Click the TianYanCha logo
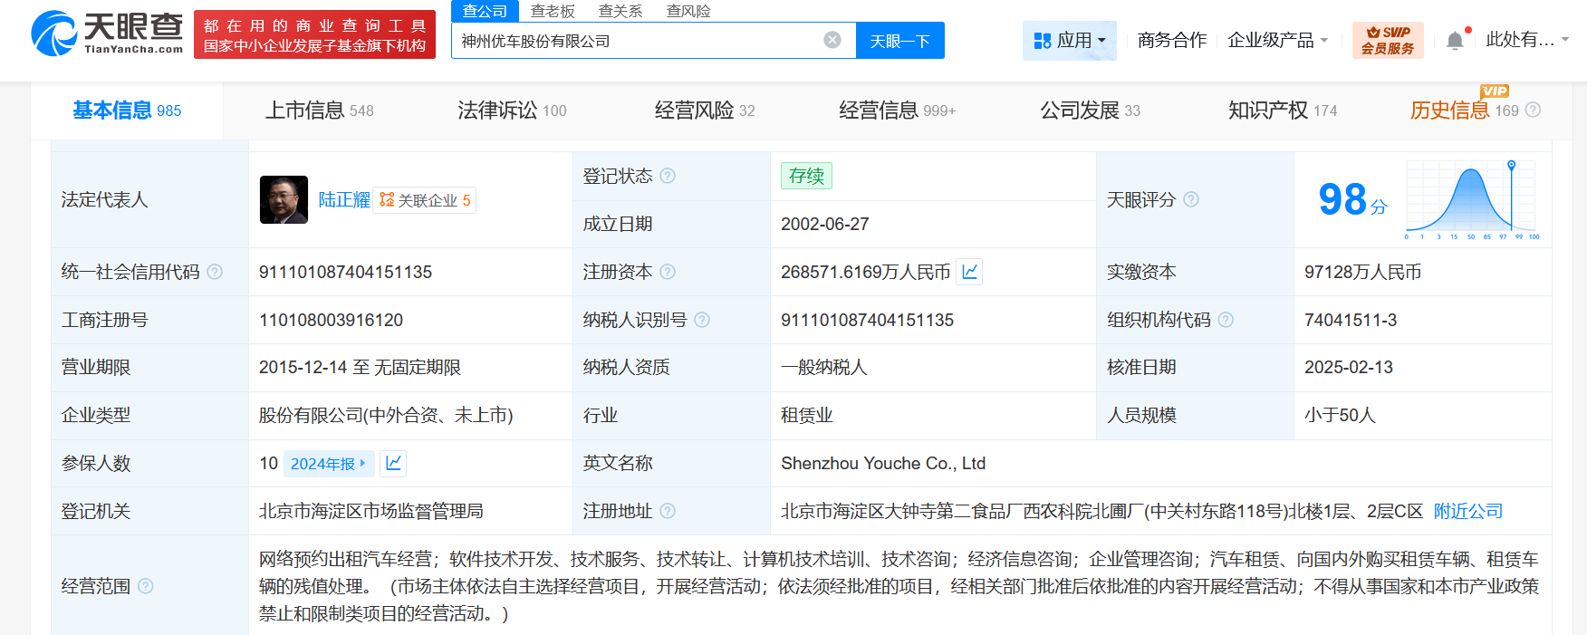 coord(107,34)
